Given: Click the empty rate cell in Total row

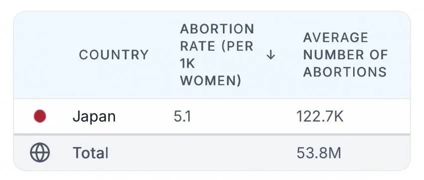Looking at the screenshot, I should coord(227,153).
